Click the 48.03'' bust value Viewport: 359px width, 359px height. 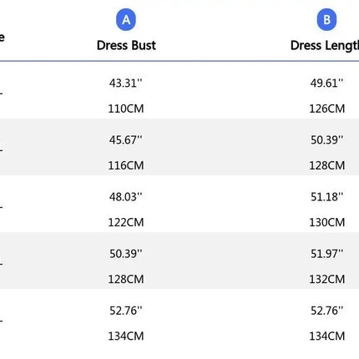(x=126, y=197)
